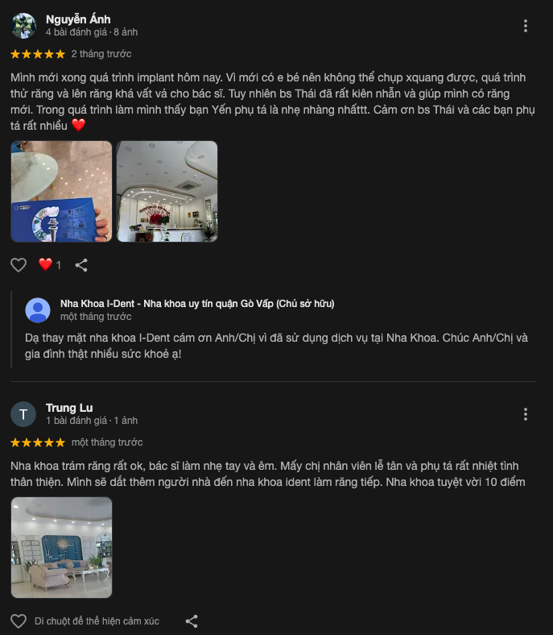Viewport: 553px width, 635px height.
Task: Open Trung Lu's clinic lobby photo
Action: coord(61,547)
